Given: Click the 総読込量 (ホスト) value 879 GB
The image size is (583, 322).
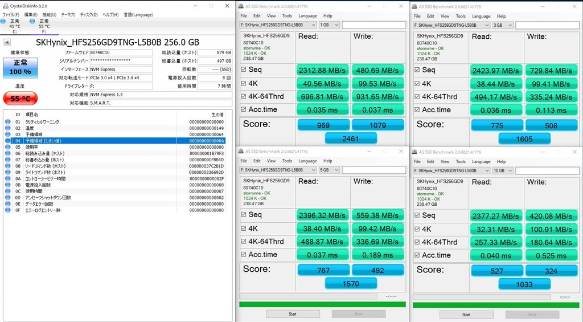Looking at the screenshot, I should tap(215, 52).
